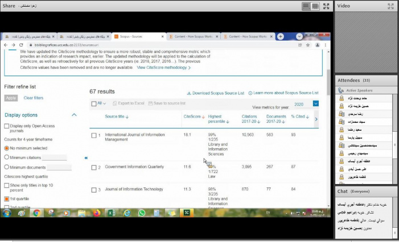Reload the Scopus page
Image resolution: width=399 pixels, height=242 pixels.
click(21, 45)
